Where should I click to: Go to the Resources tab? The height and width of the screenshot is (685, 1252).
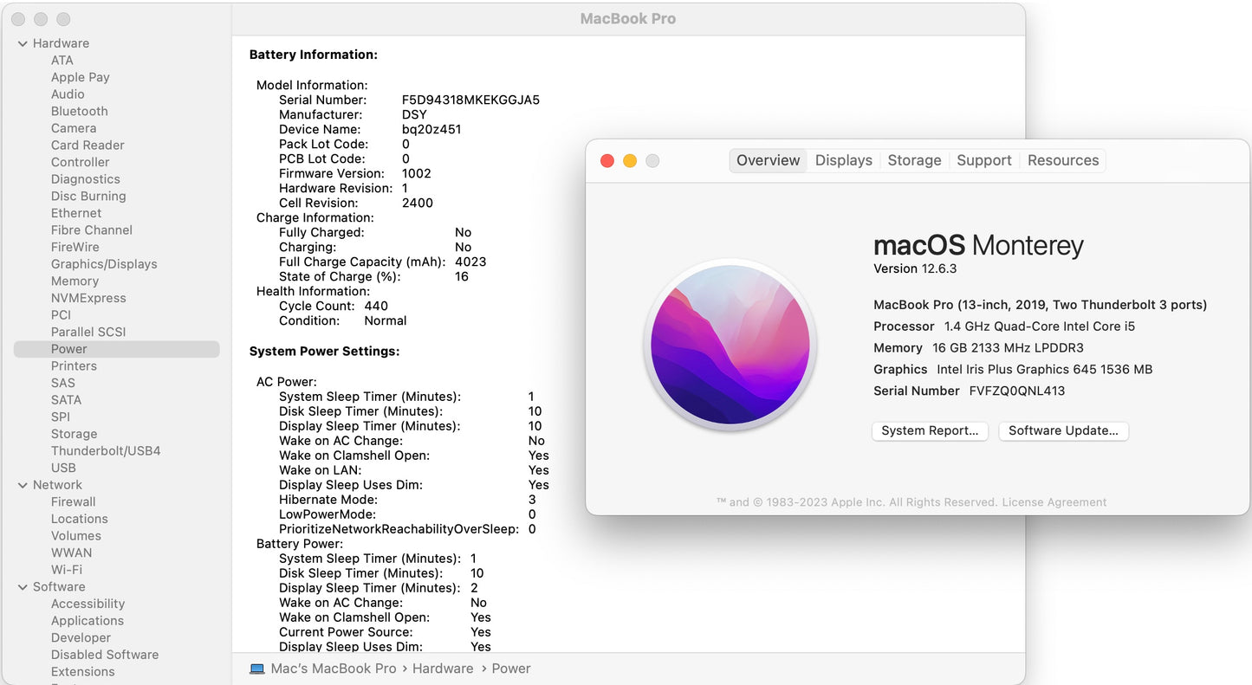(1062, 160)
